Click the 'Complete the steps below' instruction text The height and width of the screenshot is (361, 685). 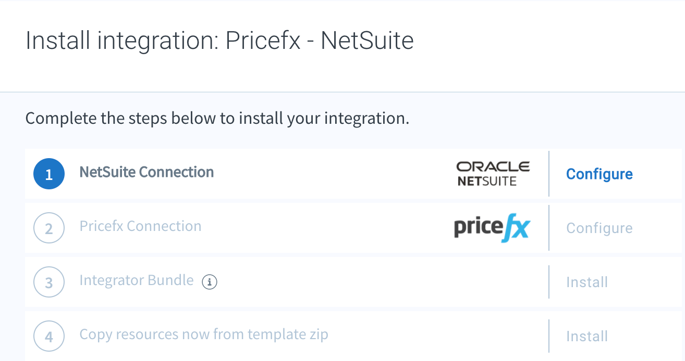coord(217,119)
